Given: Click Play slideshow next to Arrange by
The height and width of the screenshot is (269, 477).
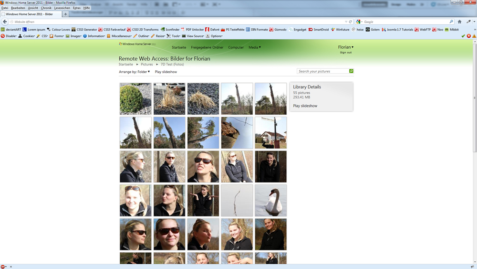Looking at the screenshot, I should [166, 72].
